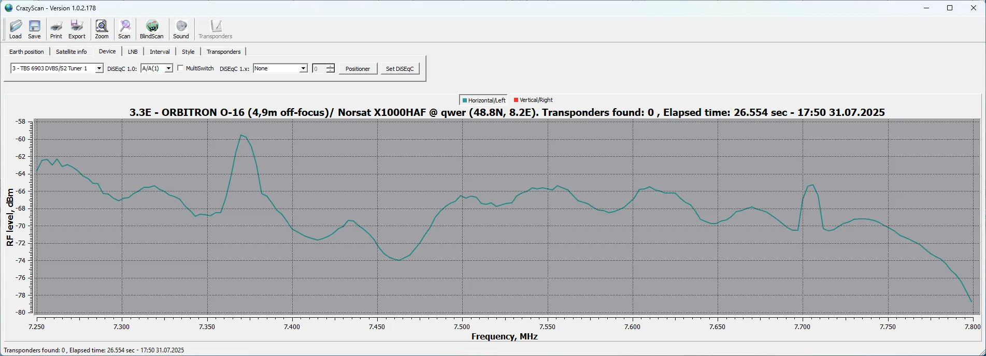The width and height of the screenshot is (986, 356).
Task: Open the TBS 6903 tuner dropdown
Action: click(x=99, y=69)
